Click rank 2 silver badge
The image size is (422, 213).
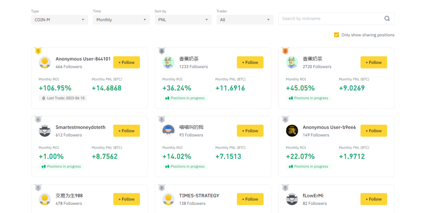coord(162,51)
